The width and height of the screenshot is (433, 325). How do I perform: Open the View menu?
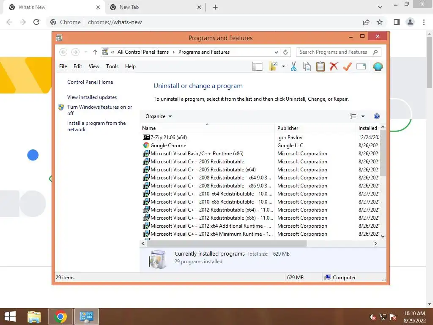[x=94, y=66]
